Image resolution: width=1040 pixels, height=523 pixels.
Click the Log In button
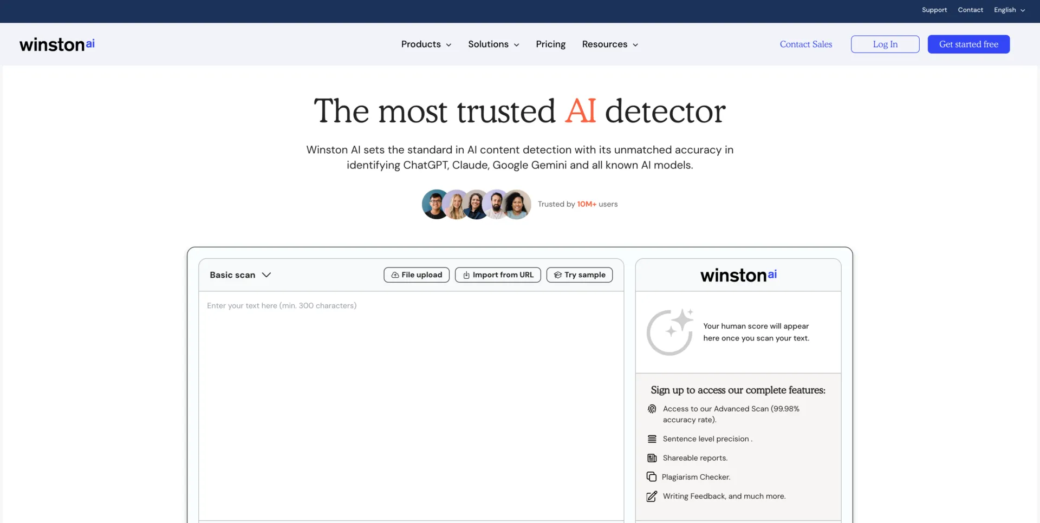tap(885, 44)
